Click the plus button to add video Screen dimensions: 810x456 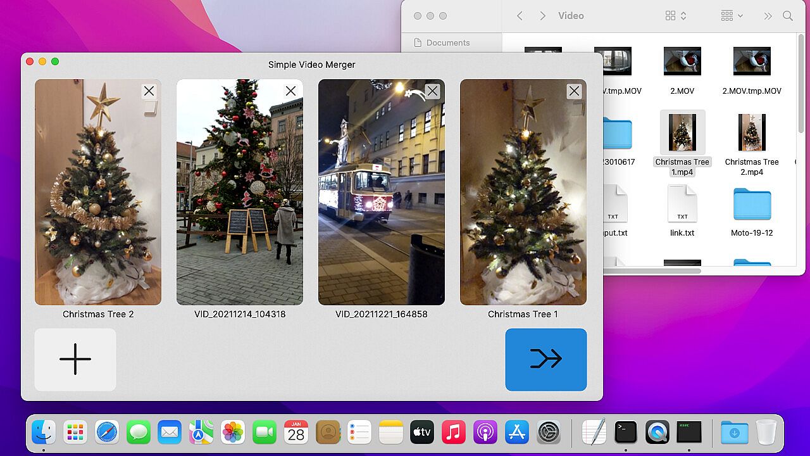(75, 359)
